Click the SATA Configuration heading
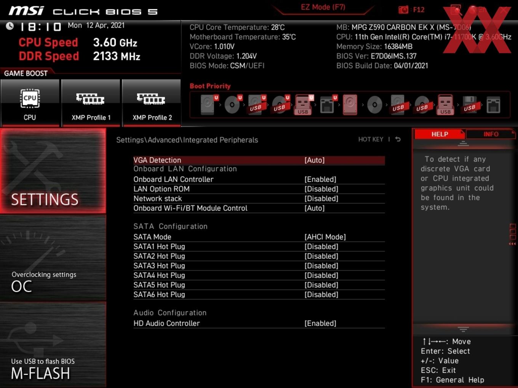518x388 pixels. tap(170, 226)
